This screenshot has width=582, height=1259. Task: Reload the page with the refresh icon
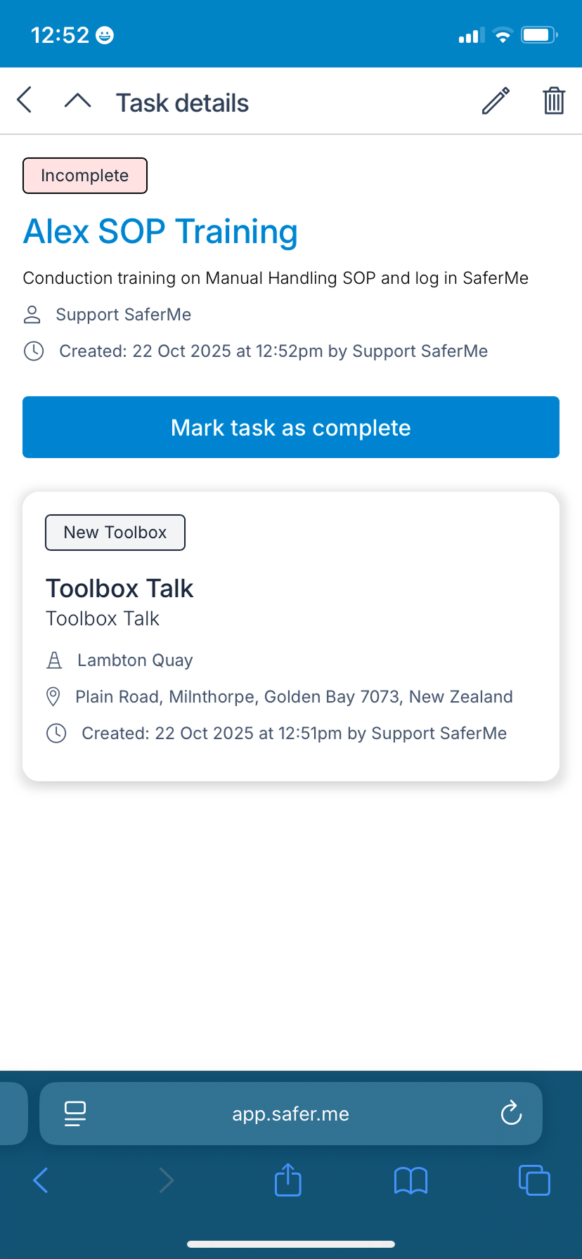[x=511, y=1113]
